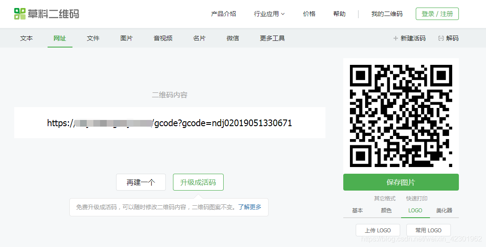Click the 登录 / 注册 button
Viewport: 486px width, 247px height.
point(437,14)
